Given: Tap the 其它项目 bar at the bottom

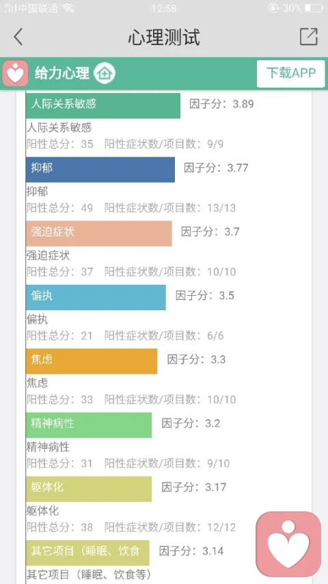Looking at the screenshot, I should coord(87,553).
